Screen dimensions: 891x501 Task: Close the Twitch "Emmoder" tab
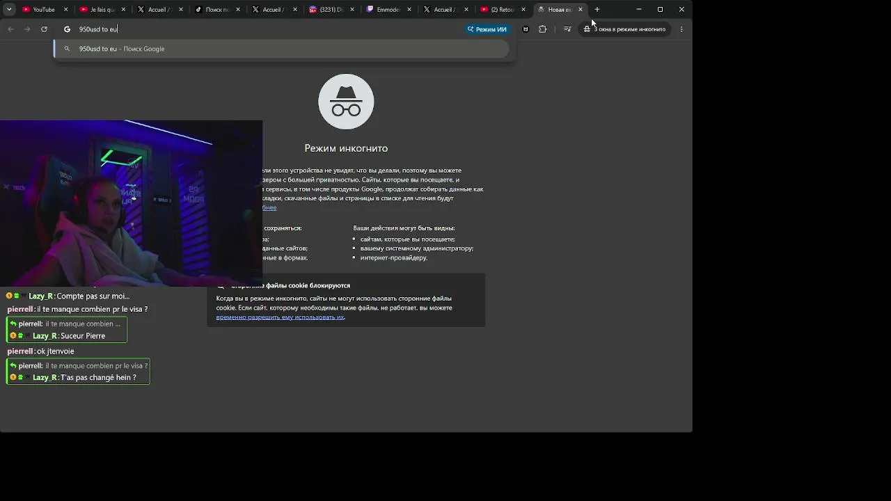click(x=409, y=10)
